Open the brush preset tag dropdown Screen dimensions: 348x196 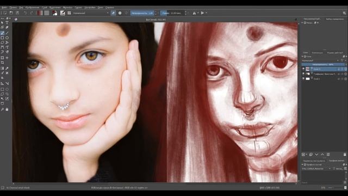[316, 169]
